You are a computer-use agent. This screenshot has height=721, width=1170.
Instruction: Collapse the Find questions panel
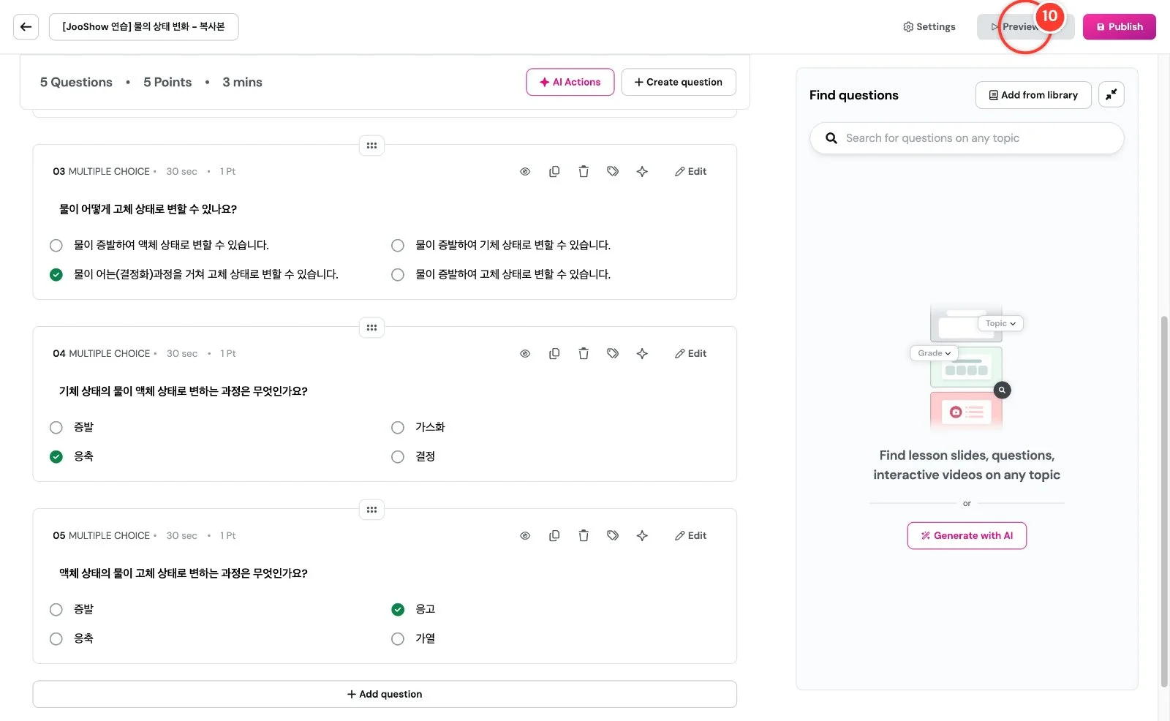click(1111, 95)
